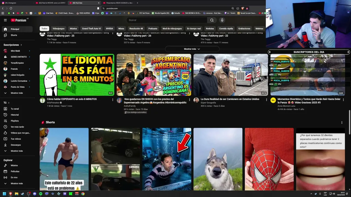Select the Todos filter chip
This screenshot has height=197, width=351.
(x=44, y=28)
